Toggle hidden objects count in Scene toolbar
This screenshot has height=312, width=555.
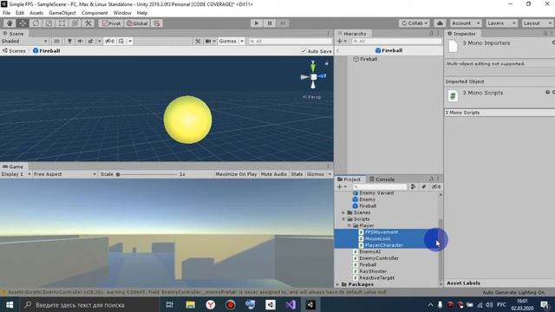(109, 41)
